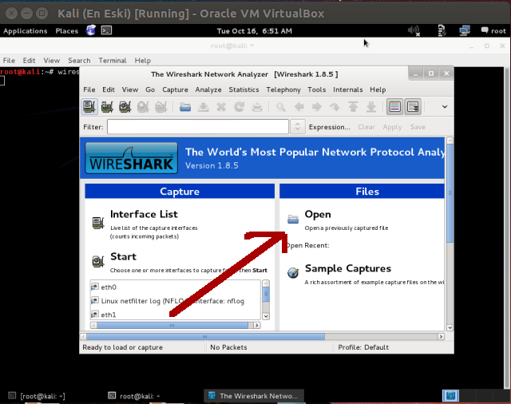Click the save capture file toolbar icon
The height and width of the screenshot is (404, 511).
click(204, 107)
